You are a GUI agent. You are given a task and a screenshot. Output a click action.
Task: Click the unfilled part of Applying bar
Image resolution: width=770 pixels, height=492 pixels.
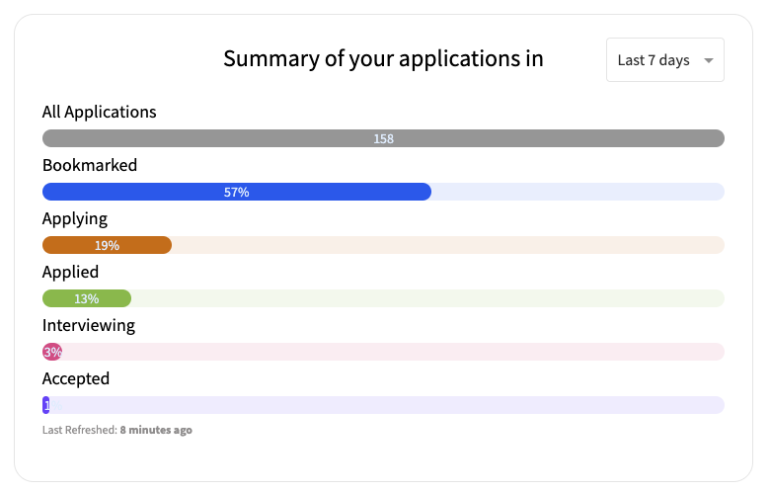(448, 245)
